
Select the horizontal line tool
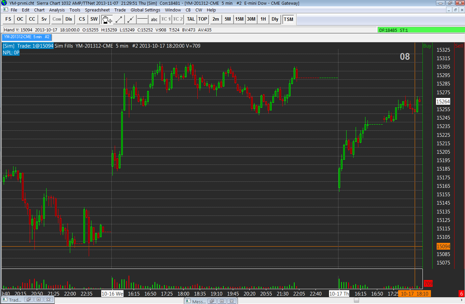tap(142, 19)
